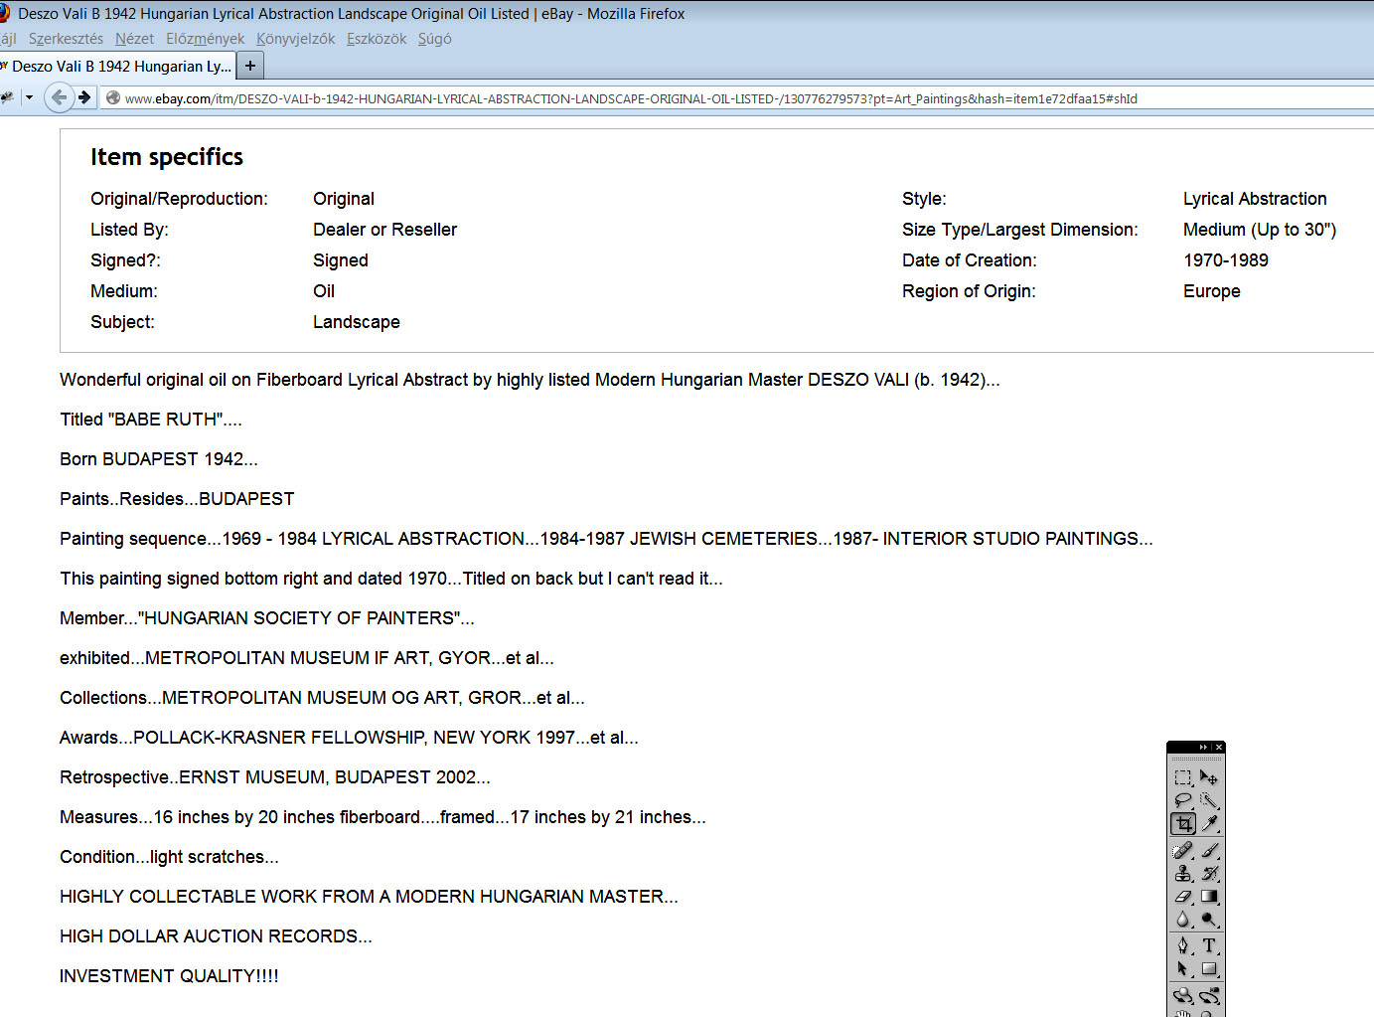The width and height of the screenshot is (1374, 1017).
Task: Click the 'Europe' region value
Action: tap(1212, 291)
